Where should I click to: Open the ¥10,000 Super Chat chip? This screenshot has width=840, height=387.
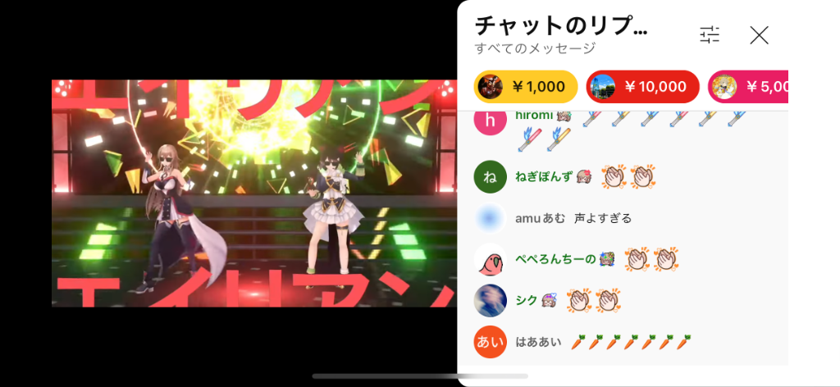(643, 86)
